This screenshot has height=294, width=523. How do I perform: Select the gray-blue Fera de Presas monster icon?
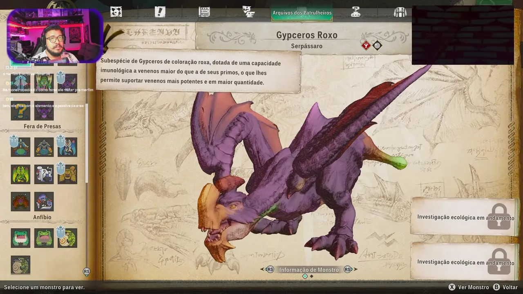[x=44, y=147]
